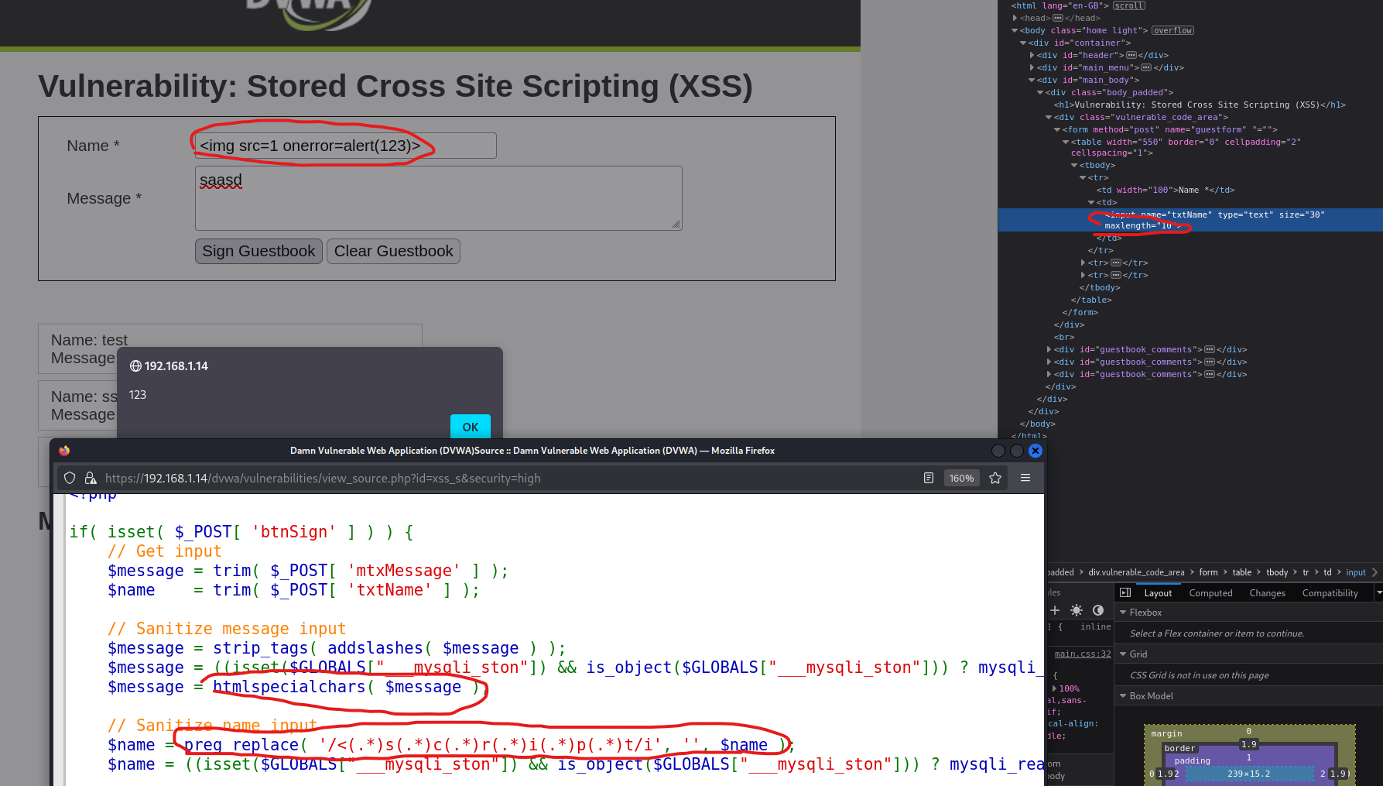The image size is (1383, 786).
Task: Click the breadcrumb scroll right arrow
Action: point(1374,572)
